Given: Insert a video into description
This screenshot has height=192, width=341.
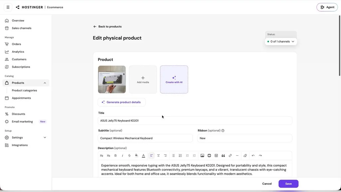Looking at the screenshot, I should coord(209,156).
